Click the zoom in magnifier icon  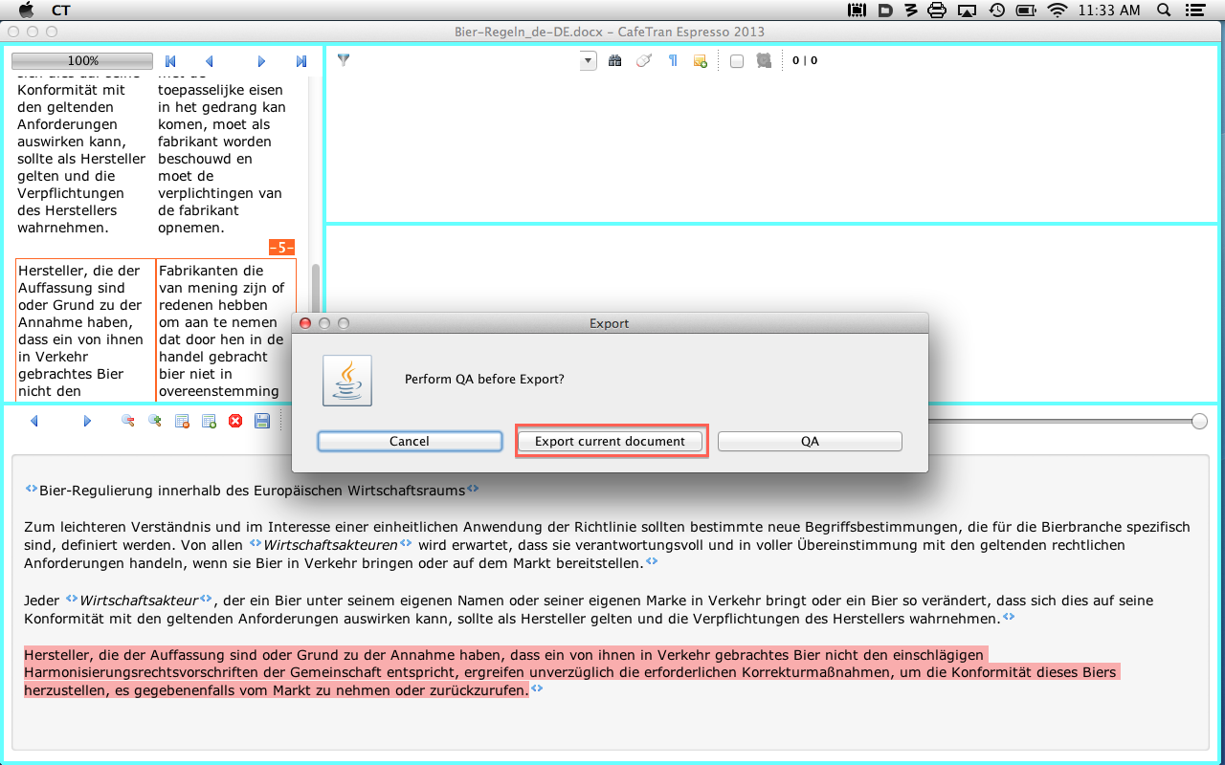(154, 421)
